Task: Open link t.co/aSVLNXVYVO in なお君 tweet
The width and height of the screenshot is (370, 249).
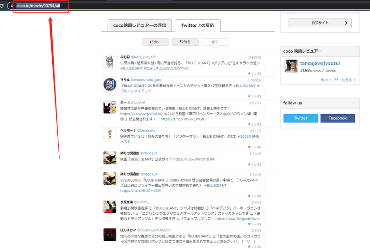Action: pos(166,68)
